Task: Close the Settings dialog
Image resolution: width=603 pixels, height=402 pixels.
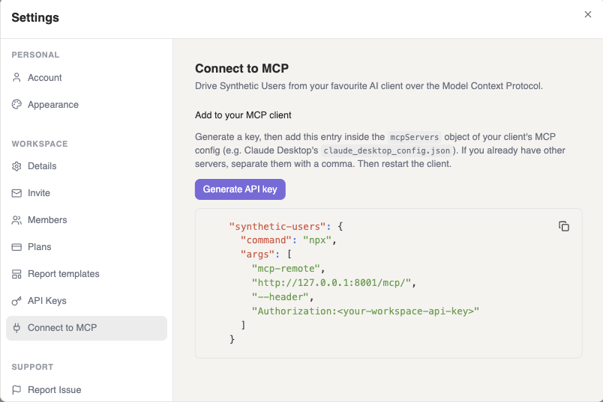Action: [x=587, y=14]
